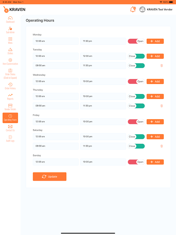Select Audit Logs in the sidebar
Viewport: 176px width, 235px height.
click(10, 138)
